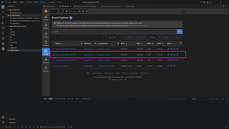Open the output channel dropdown in panel
This screenshot has width=229, height=129.
201,99
